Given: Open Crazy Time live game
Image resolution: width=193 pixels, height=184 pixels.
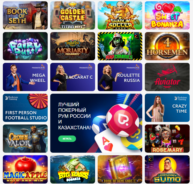Looking at the screenshot, I should pos(167,108).
